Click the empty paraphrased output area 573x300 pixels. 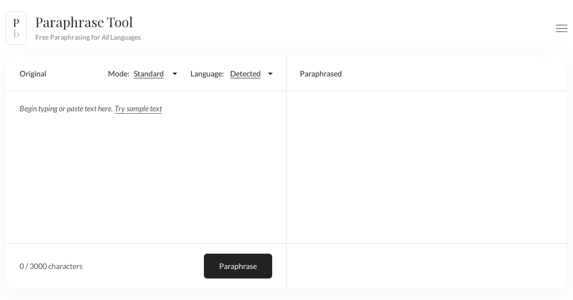(426, 167)
